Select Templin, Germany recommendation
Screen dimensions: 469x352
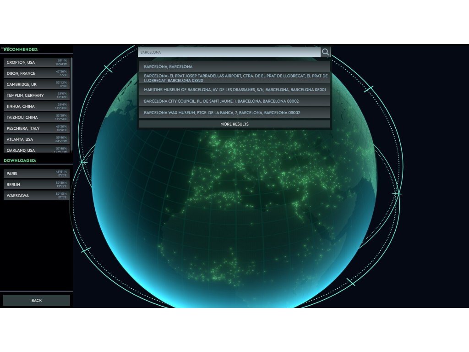point(37,95)
